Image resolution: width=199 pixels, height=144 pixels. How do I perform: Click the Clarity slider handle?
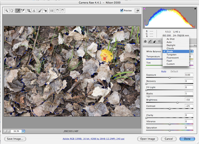point(146,118)
